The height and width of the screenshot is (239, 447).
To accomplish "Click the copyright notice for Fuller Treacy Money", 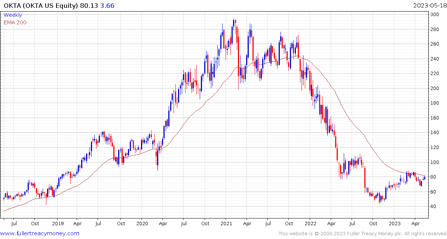I will click(362, 234).
